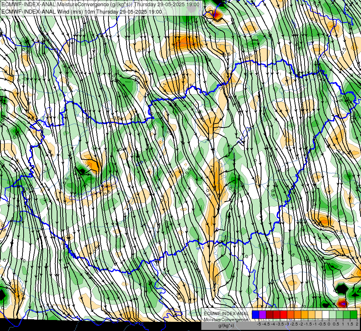
Task: Click the g/(kg*s) unit label in legend
Action: point(226,325)
